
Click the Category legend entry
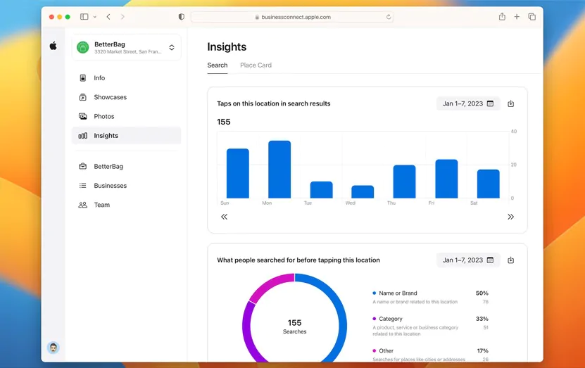point(431,326)
